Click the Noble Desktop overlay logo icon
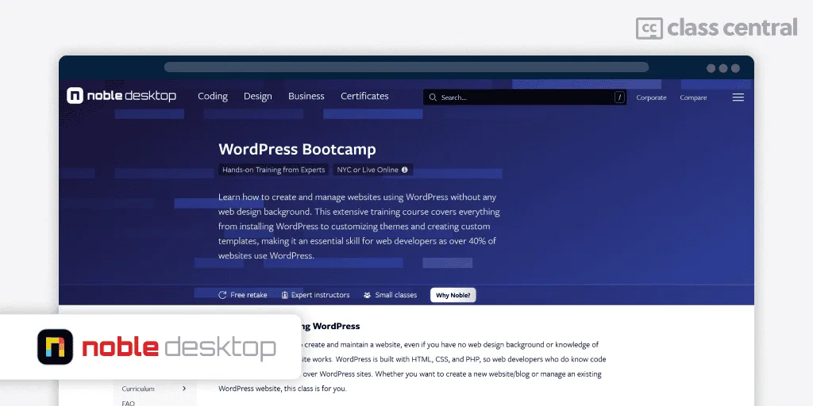This screenshot has height=406, width=813. 55,347
